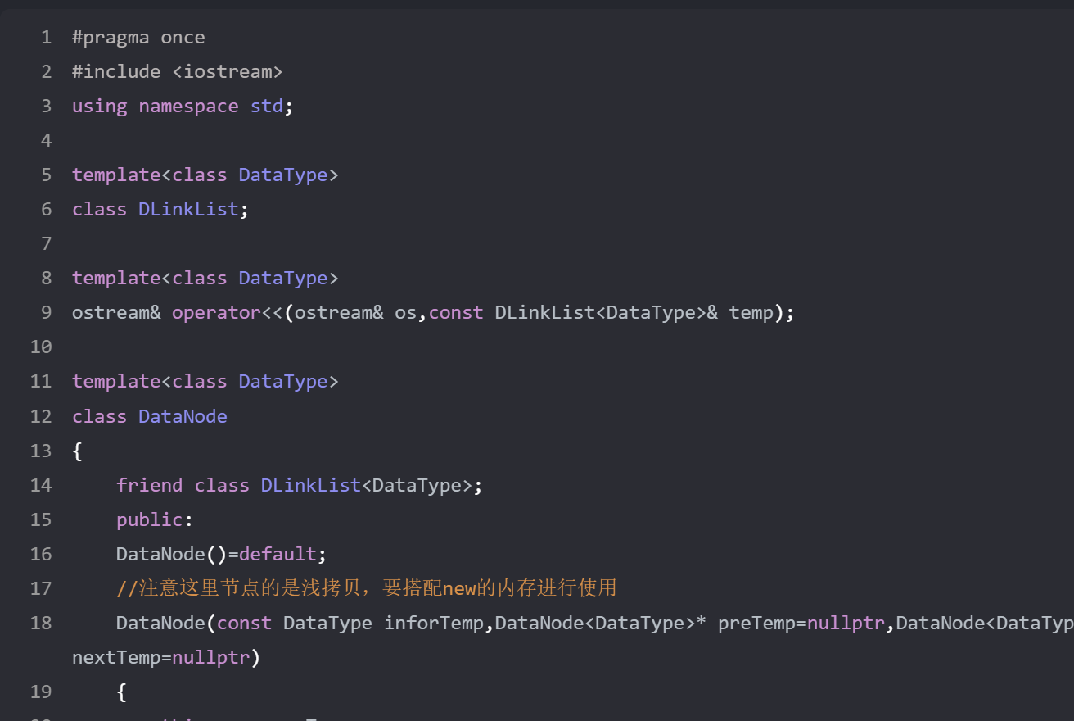Image resolution: width=1074 pixels, height=721 pixels.
Task: Place cursor on "temp" parameter on line 9
Action: click(x=751, y=313)
